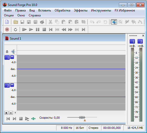Select the Magnify tool in toolbar
The image size is (147, 133).
[x=120, y=22]
